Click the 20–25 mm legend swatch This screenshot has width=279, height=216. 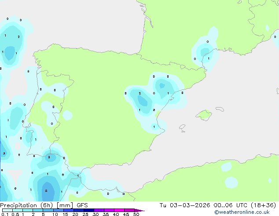pyautogui.click(x=78, y=210)
